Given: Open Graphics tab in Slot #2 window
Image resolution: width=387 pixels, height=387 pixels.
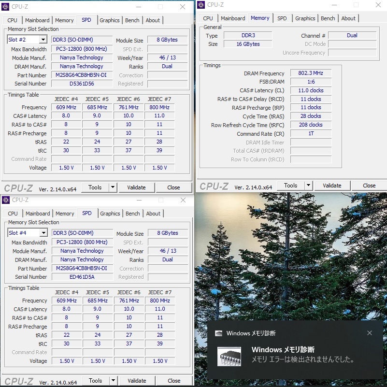Looking at the screenshot, I should tap(110, 20).
